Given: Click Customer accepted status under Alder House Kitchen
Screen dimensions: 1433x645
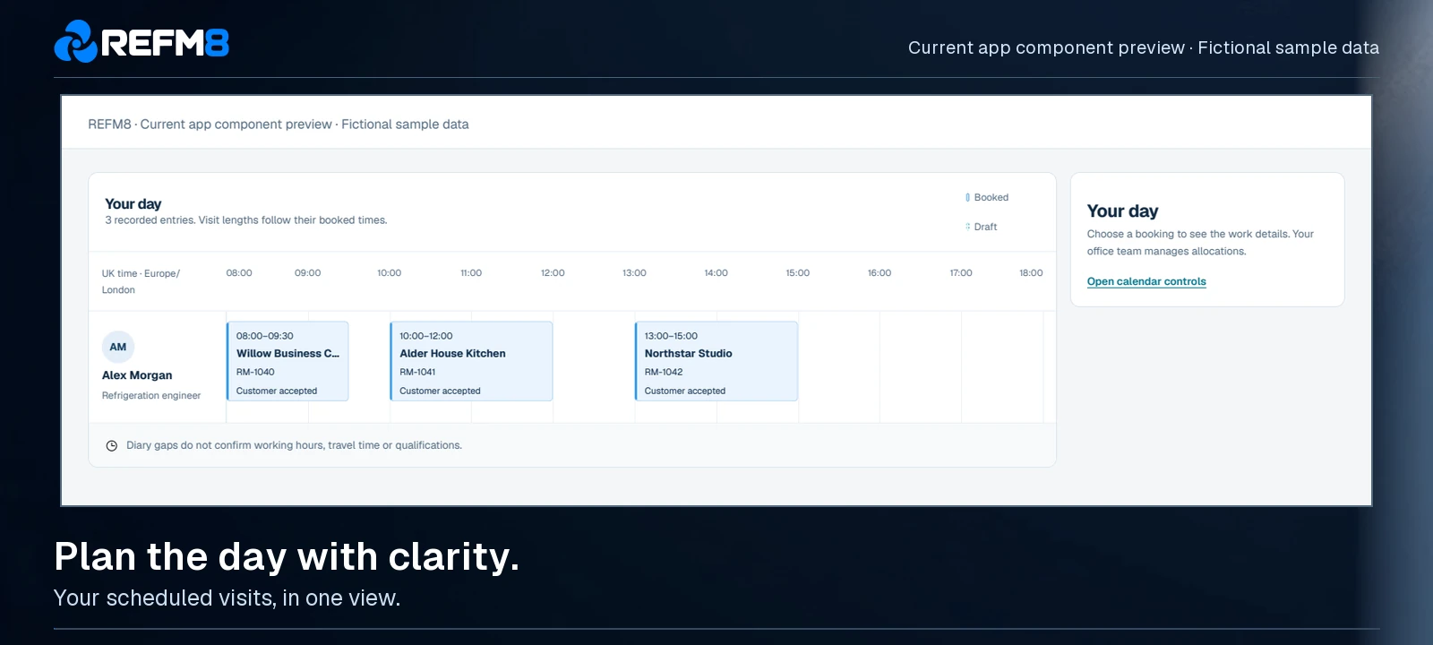Looking at the screenshot, I should pos(440,391).
